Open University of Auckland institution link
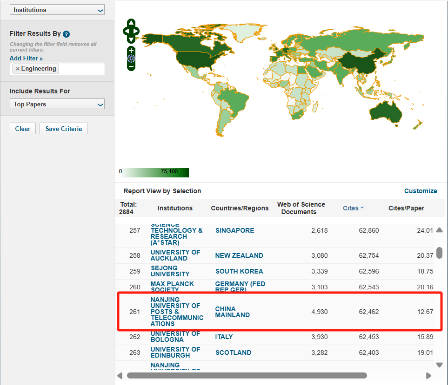The image size is (448, 385). click(x=175, y=255)
